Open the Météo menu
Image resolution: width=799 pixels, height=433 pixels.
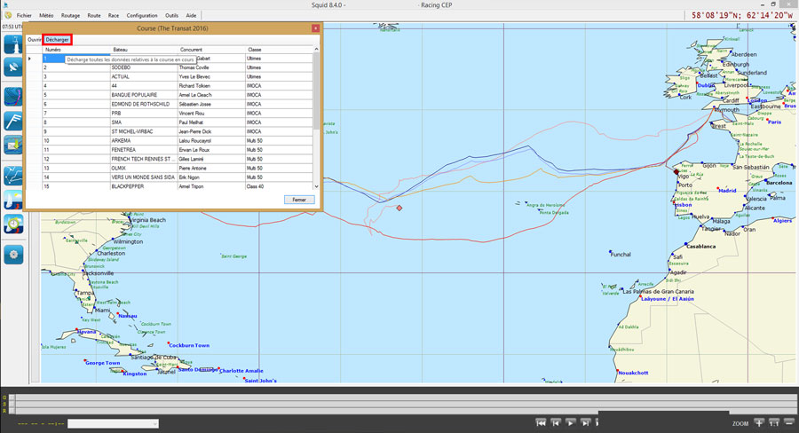[x=46, y=15]
